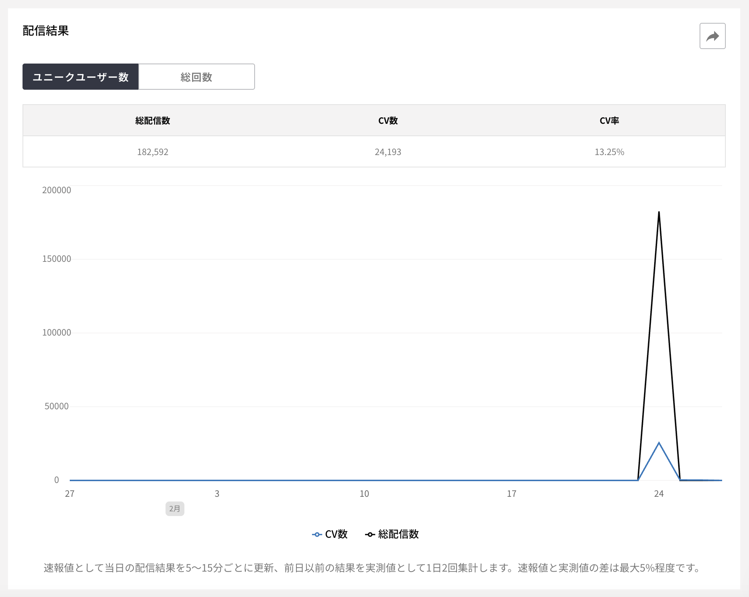The image size is (749, 597).
Task: Click the CV率 value 13.25%
Action: [609, 152]
